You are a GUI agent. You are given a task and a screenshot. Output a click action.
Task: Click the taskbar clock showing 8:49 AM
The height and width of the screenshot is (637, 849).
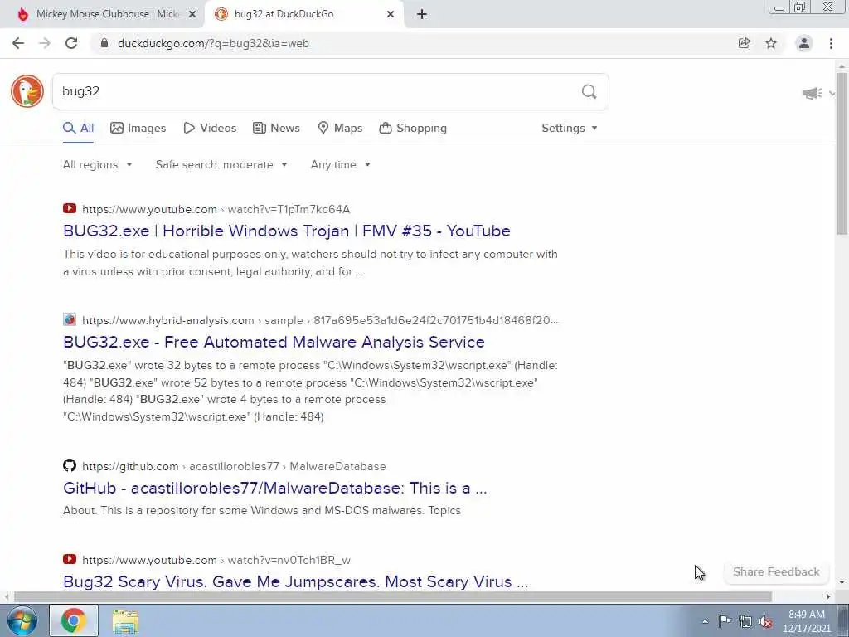[806, 621]
